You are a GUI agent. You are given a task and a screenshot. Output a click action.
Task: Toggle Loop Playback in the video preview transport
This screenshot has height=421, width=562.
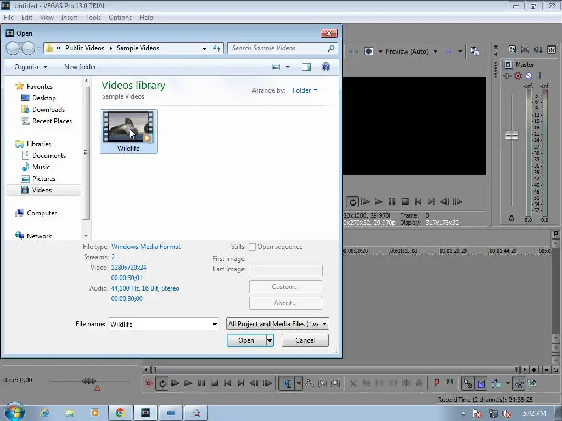pos(352,202)
